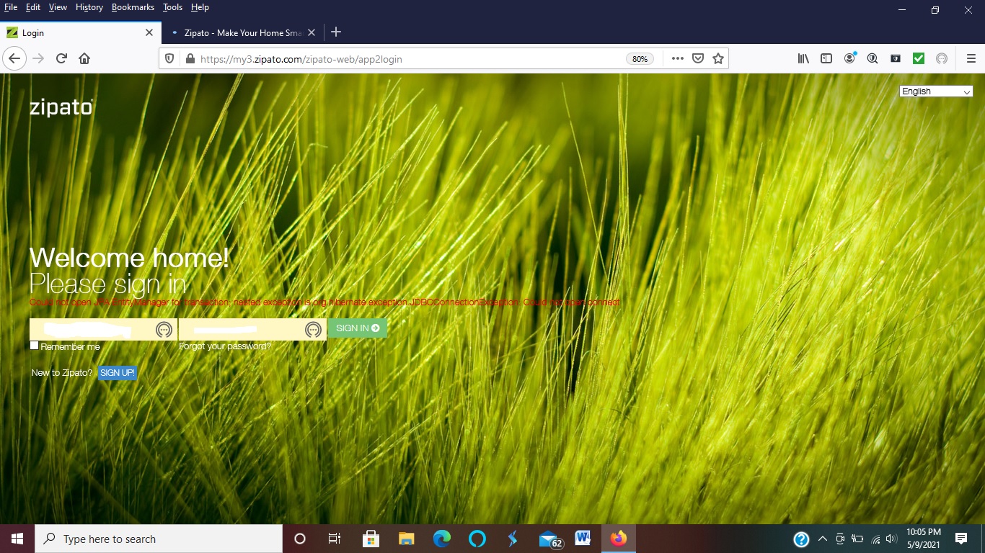Click the Firefox reload page icon
This screenshot has width=985, height=553.
[x=61, y=59]
